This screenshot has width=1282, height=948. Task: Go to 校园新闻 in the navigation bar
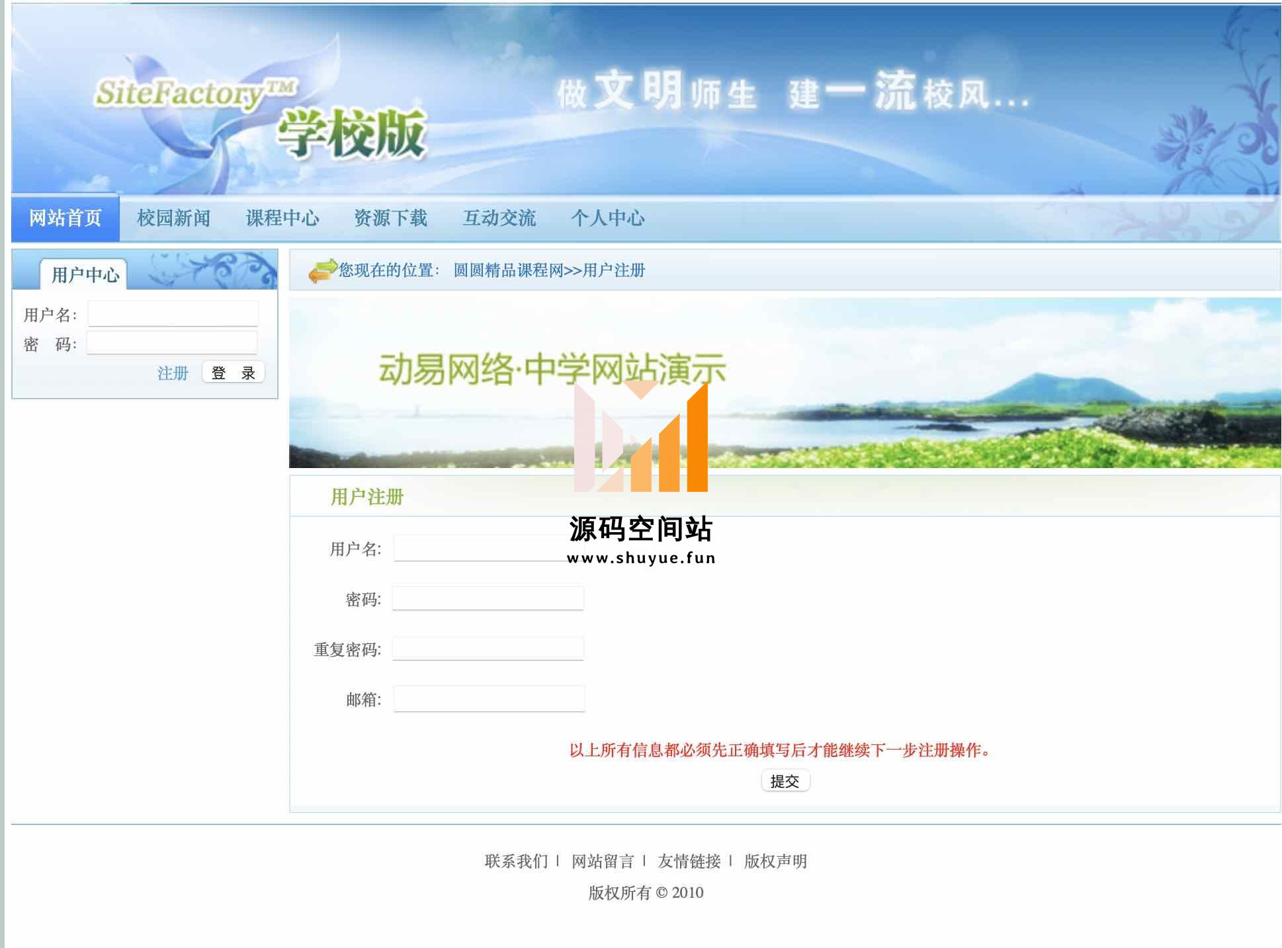(174, 218)
